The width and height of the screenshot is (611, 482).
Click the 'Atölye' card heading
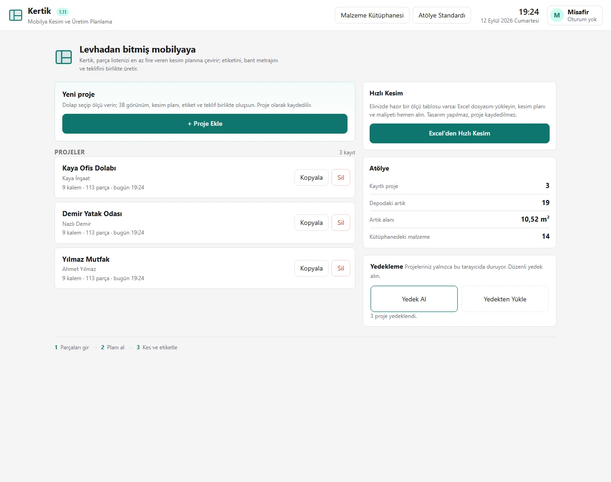coord(379,168)
